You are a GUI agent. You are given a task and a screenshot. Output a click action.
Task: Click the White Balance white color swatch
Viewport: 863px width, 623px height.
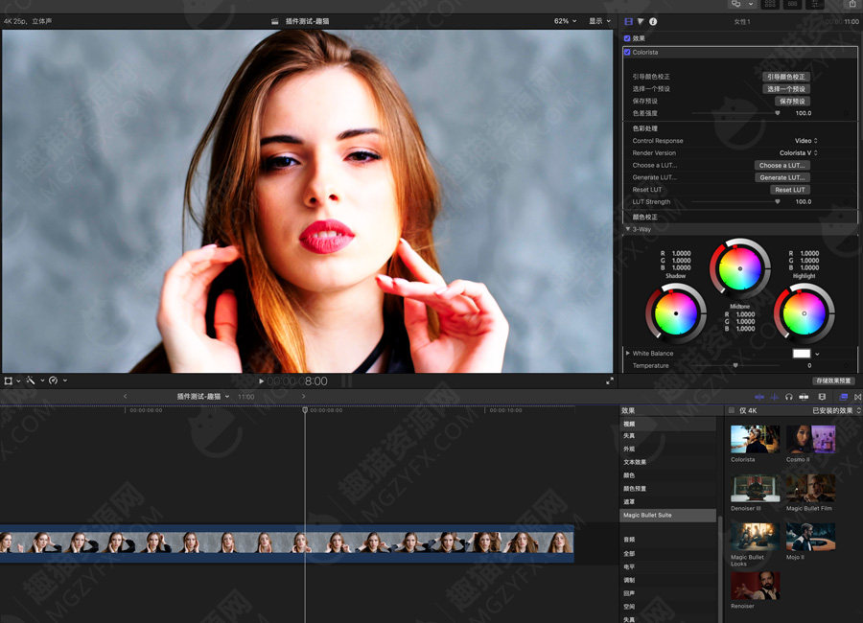tap(802, 354)
